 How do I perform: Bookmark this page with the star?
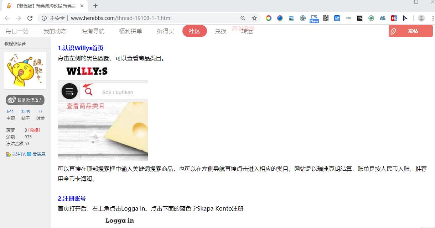[x=254, y=18]
